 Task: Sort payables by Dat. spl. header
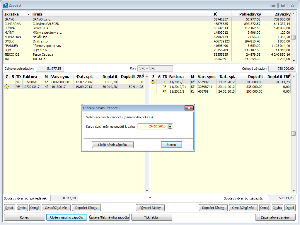click(x=226, y=76)
